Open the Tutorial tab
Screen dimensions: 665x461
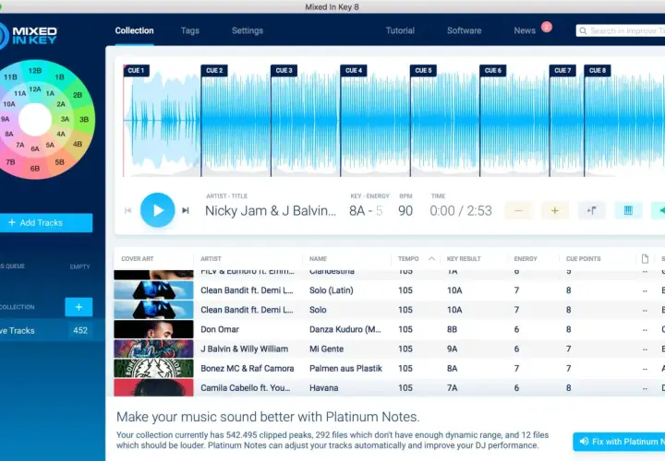(x=400, y=30)
